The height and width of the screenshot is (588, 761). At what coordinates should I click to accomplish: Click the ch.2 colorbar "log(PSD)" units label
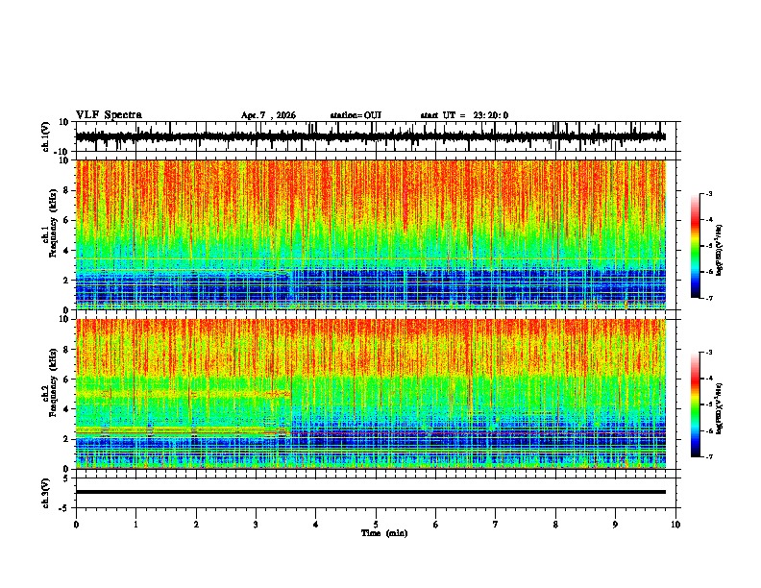pyautogui.click(x=720, y=408)
